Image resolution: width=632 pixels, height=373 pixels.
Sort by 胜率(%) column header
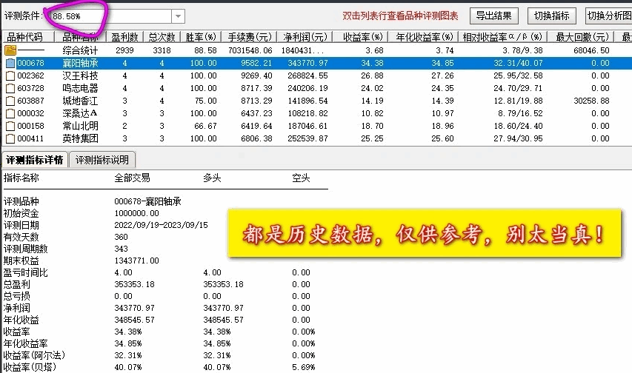click(201, 37)
